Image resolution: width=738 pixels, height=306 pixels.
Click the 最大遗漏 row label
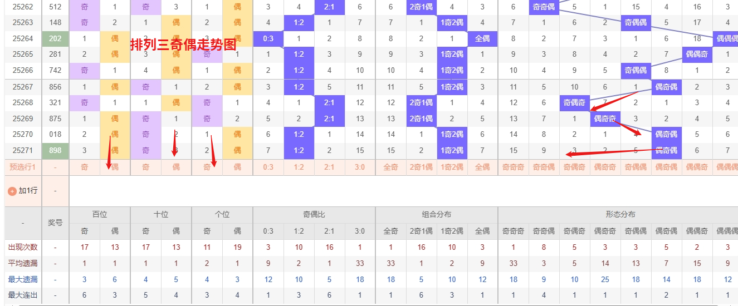point(22,279)
